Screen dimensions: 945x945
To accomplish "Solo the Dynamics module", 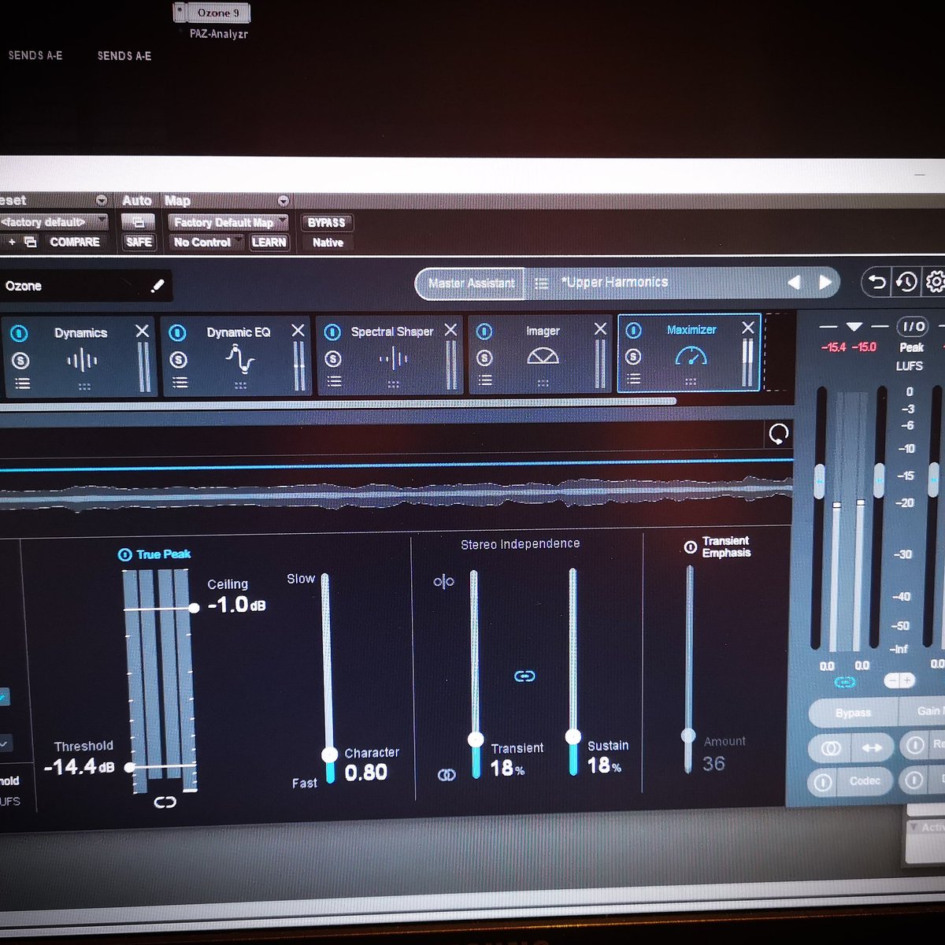I will click(20, 361).
